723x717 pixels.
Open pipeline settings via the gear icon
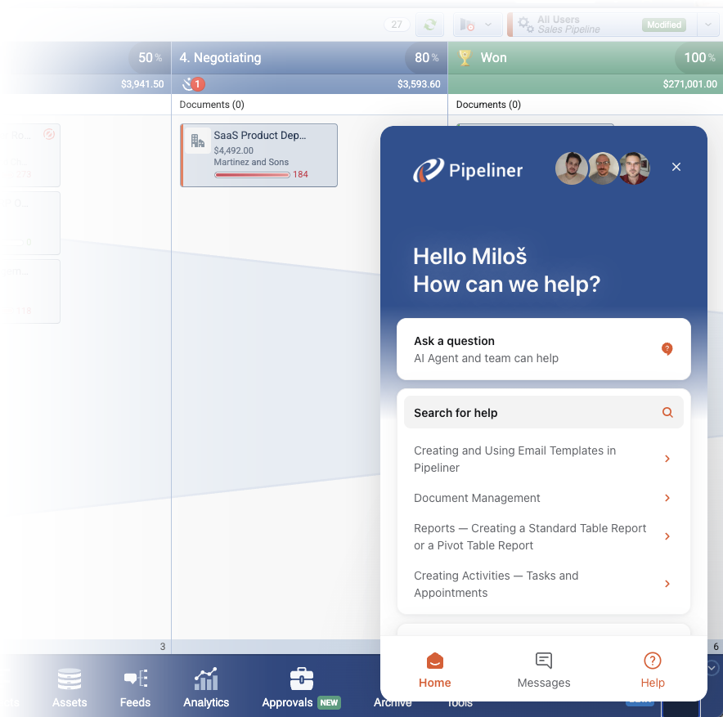523,25
